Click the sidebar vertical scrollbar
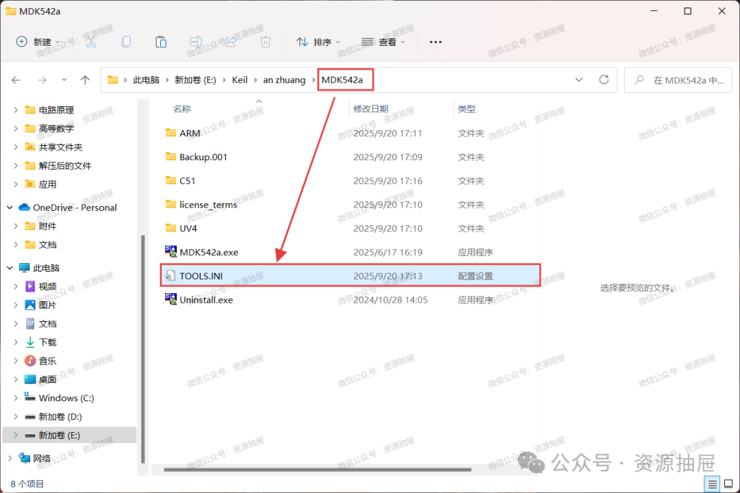The image size is (740, 493). click(x=143, y=349)
